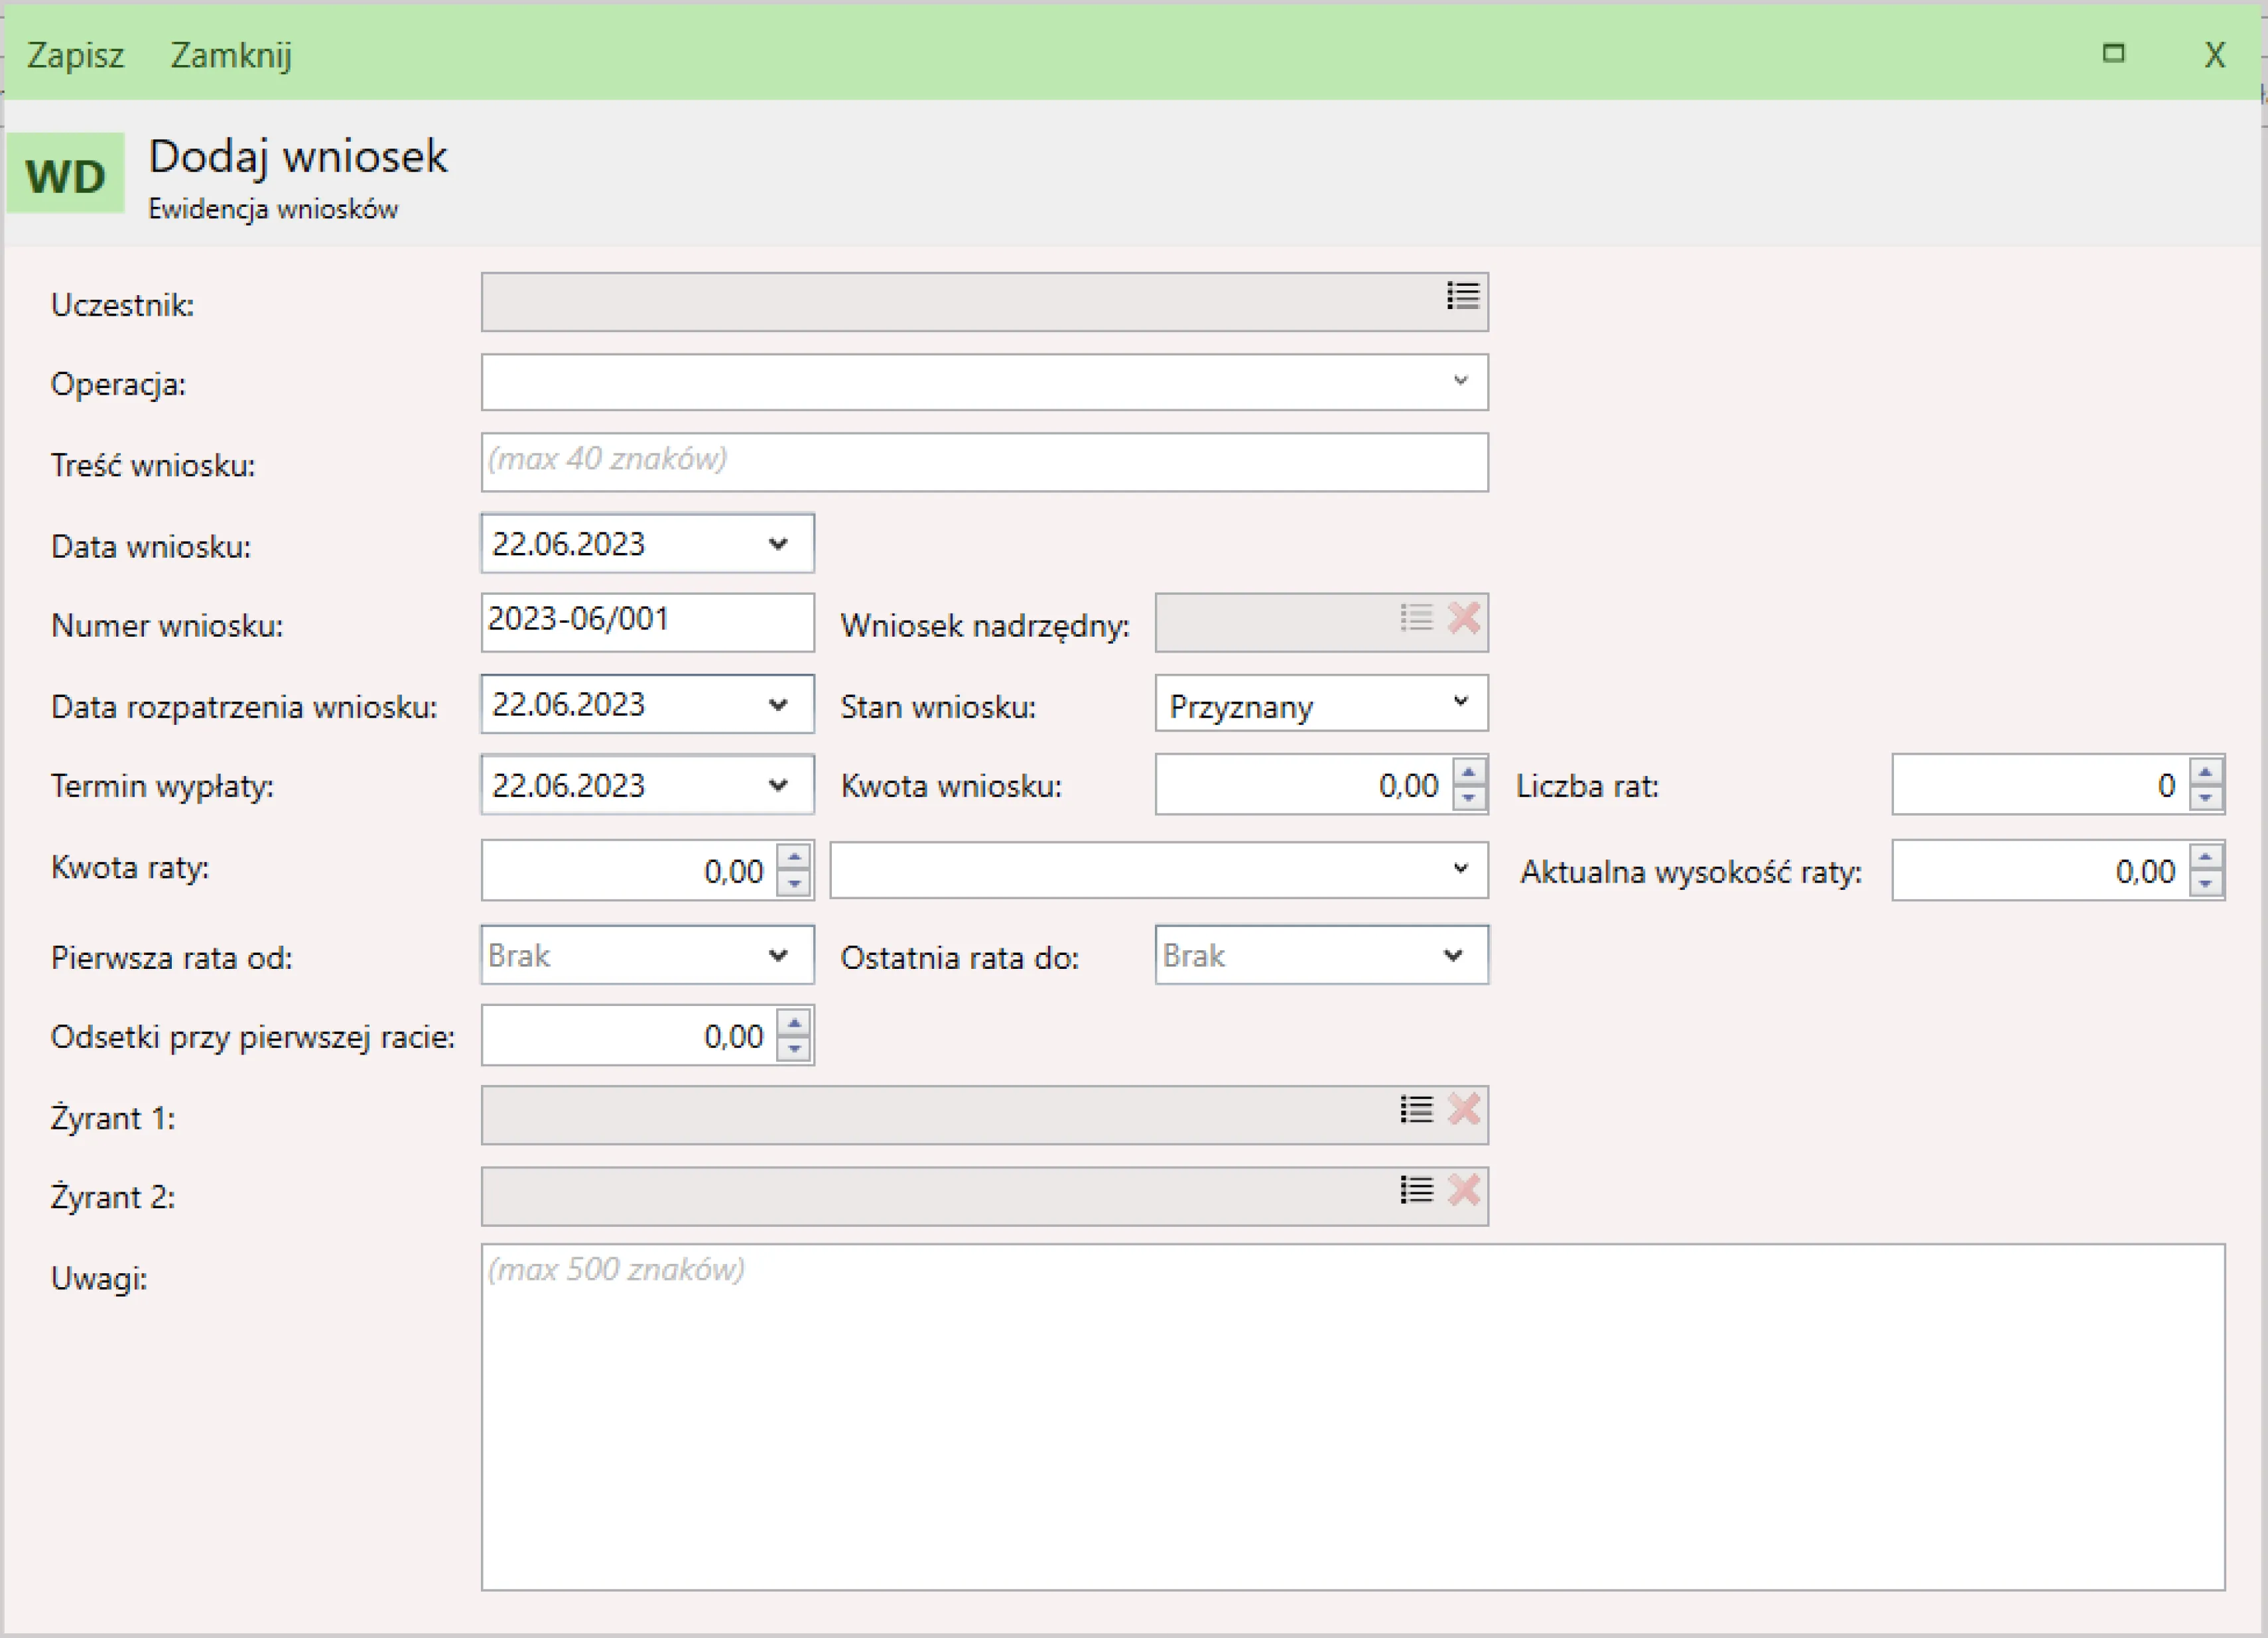Decrease Kwota wniosku with down arrow
The height and width of the screenshot is (1638, 2268).
(1469, 798)
